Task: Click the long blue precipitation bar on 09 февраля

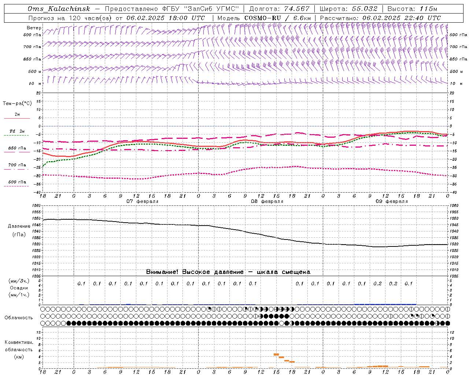Action: click(385, 304)
